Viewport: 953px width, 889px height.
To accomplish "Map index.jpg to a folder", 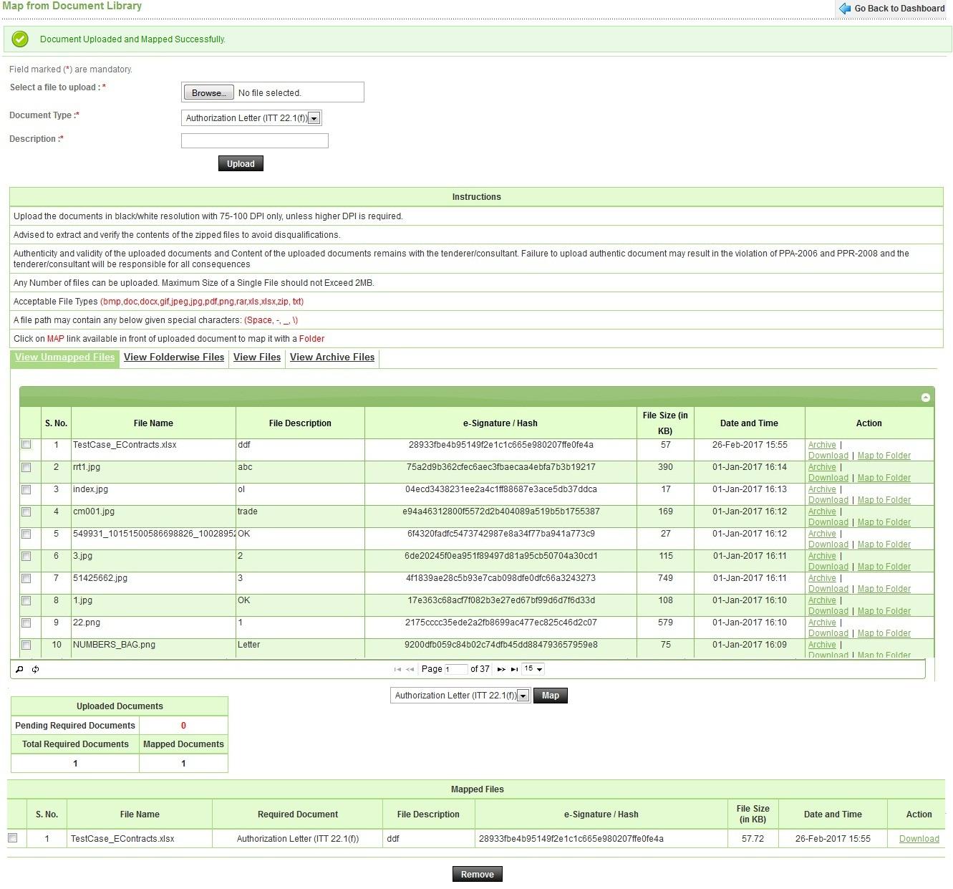I will point(884,500).
